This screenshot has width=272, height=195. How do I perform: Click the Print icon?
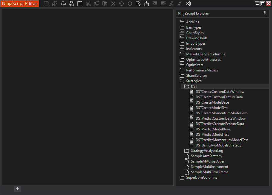coord(63,4)
